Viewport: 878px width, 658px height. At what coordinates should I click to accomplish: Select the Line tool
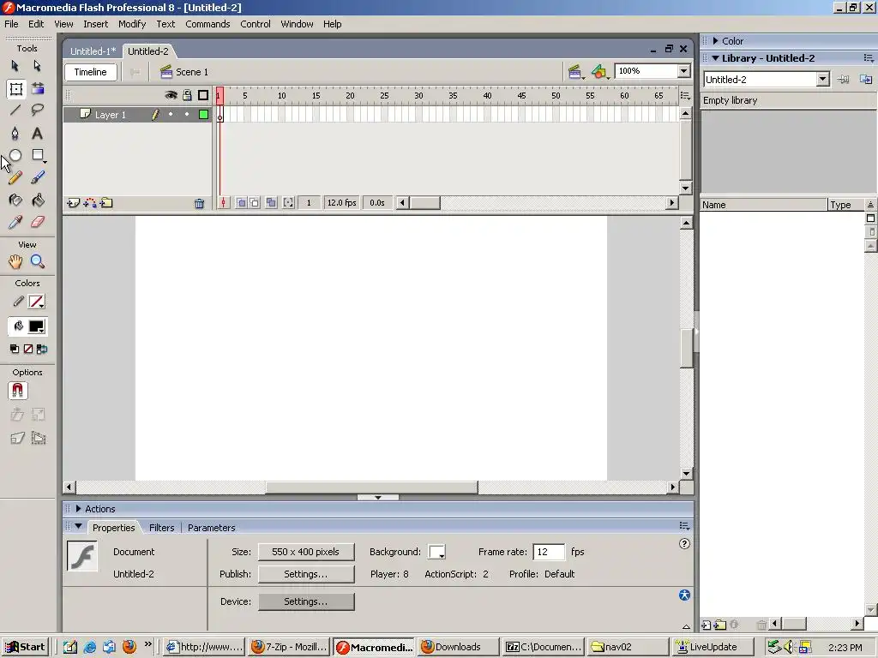coord(15,111)
